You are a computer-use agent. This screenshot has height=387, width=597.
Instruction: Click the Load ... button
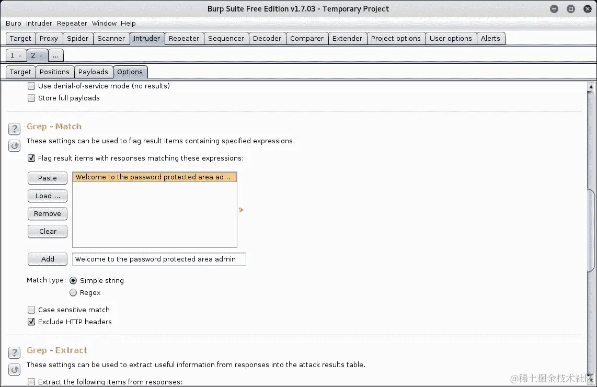click(48, 196)
